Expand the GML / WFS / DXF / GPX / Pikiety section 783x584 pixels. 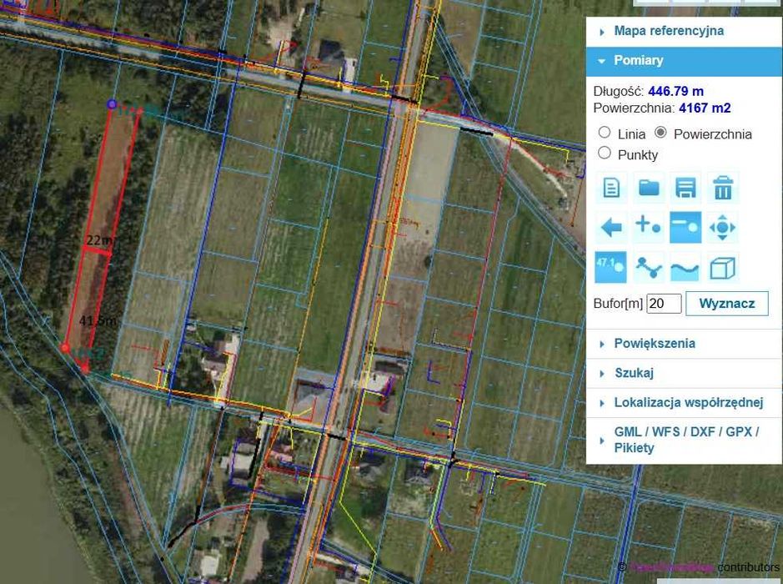pos(684,441)
